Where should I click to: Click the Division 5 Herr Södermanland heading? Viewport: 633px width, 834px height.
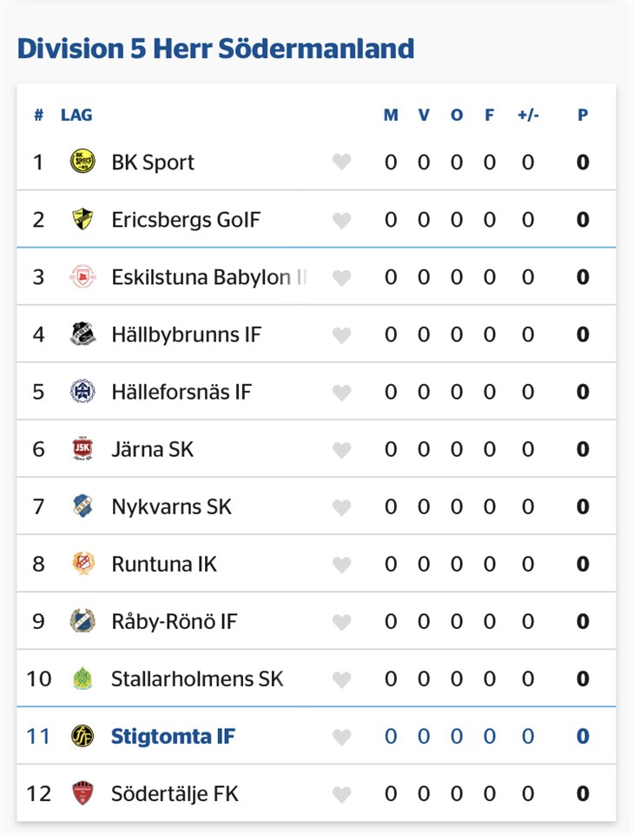pos(215,48)
